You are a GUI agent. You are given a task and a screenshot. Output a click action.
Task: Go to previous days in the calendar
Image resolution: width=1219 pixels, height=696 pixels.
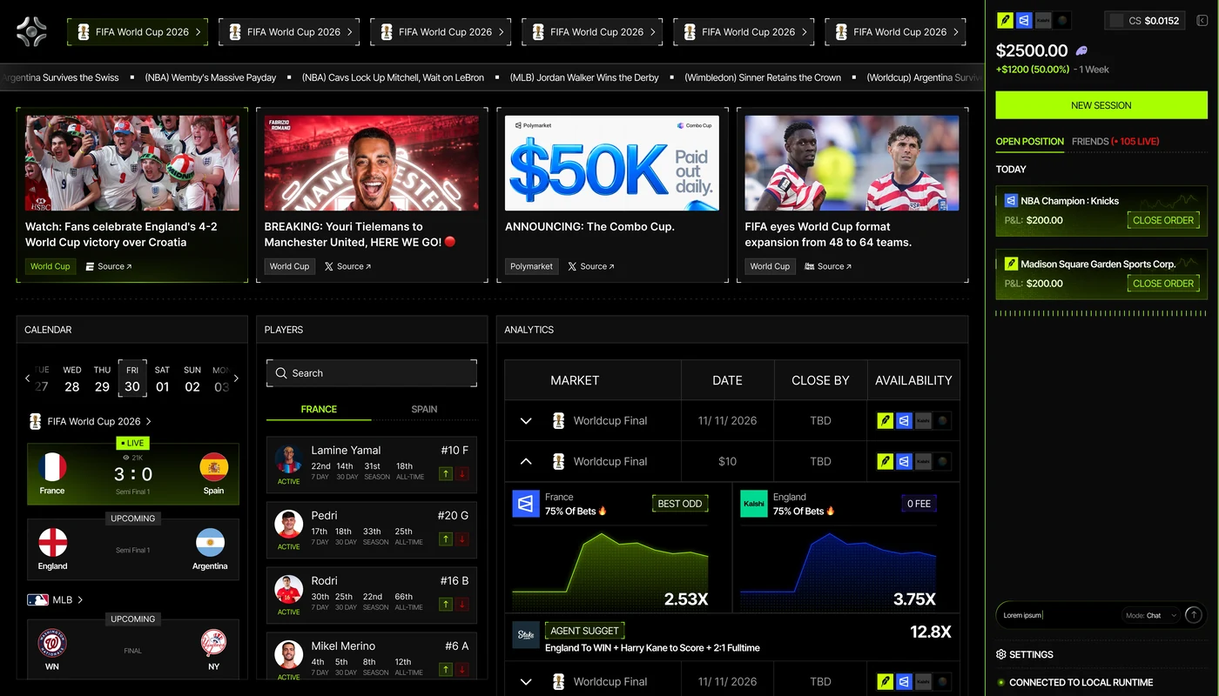(27, 378)
